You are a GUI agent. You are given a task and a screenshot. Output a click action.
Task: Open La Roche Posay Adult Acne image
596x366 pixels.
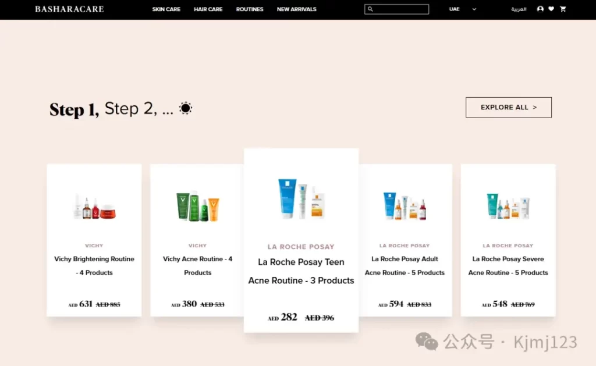(x=405, y=206)
